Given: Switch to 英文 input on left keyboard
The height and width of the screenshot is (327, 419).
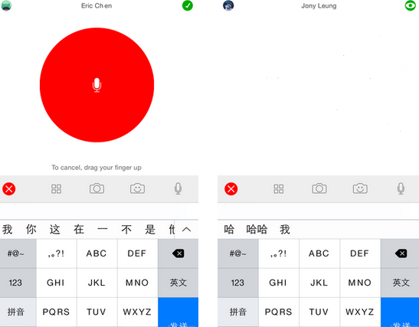Looking at the screenshot, I should point(178,283).
